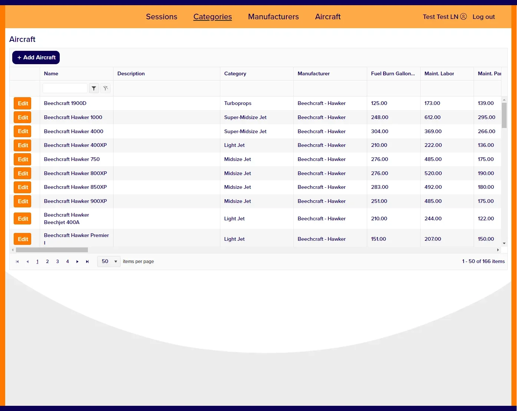Click the Log out link

point(484,17)
